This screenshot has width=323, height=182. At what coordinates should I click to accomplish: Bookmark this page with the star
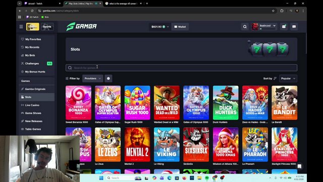pos(273,11)
